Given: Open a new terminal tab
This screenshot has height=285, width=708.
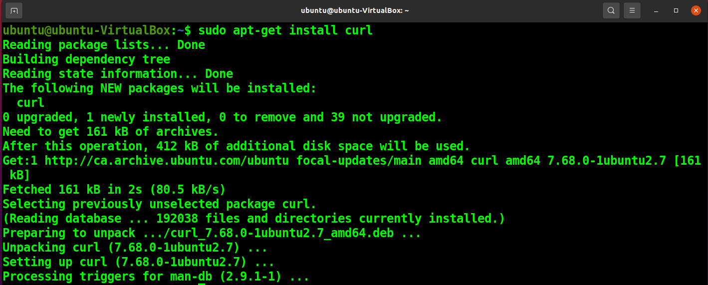Looking at the screenshot, I should [x=14, y=10].
